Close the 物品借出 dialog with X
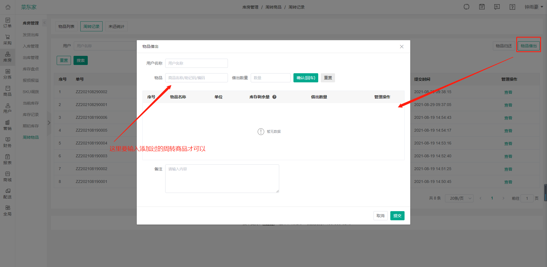The width and height of the screenshot is (547, 267). (x=401, y=46)
